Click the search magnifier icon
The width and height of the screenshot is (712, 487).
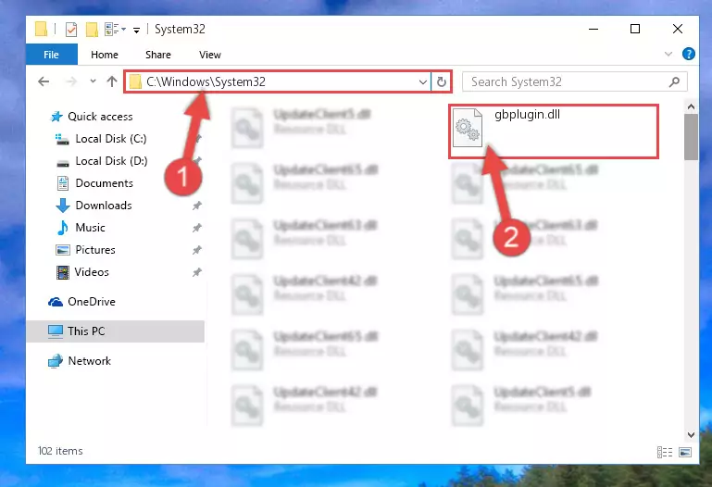tap(674, 81)
